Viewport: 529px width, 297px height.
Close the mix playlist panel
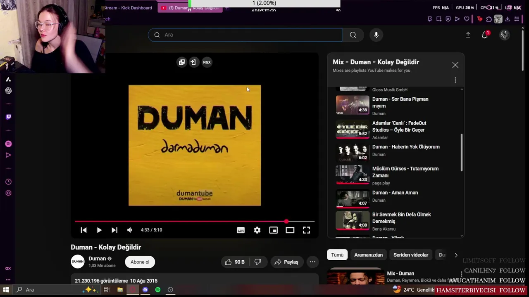coord(455,65)
